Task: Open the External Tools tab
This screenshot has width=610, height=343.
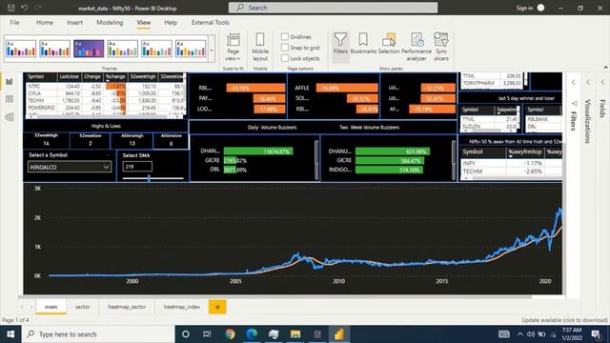Action: click(210, 23)
